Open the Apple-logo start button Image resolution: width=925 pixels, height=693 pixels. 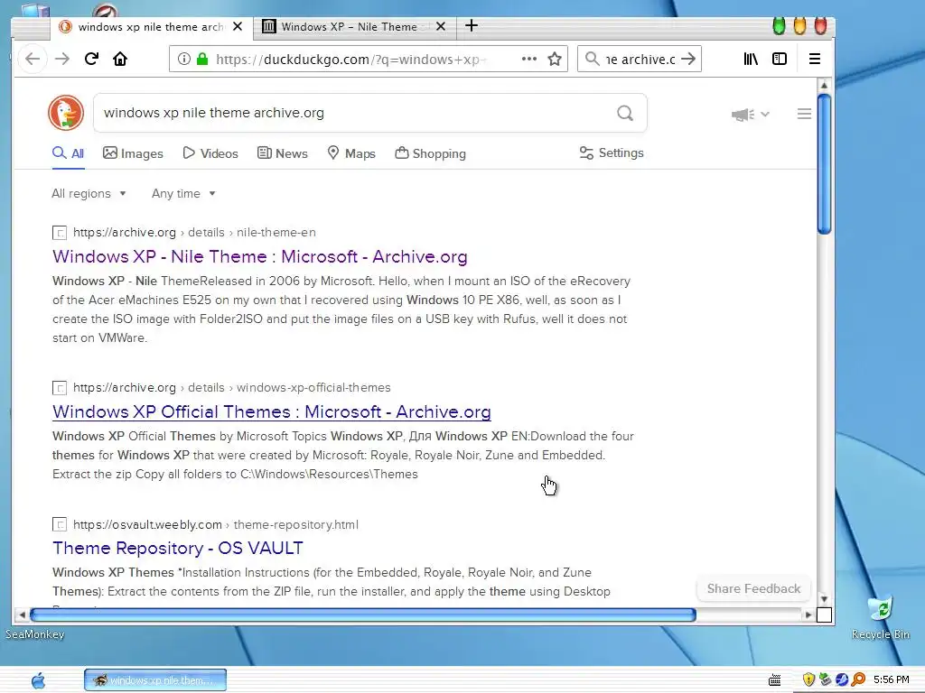click(x=38, y=680)
